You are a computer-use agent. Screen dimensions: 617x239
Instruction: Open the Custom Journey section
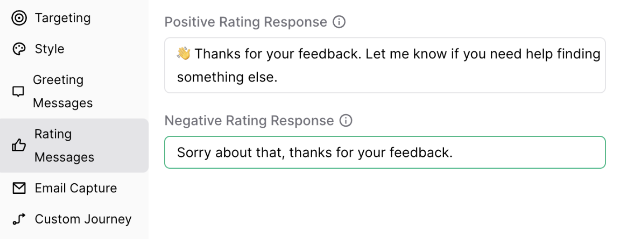click(83, 219)
